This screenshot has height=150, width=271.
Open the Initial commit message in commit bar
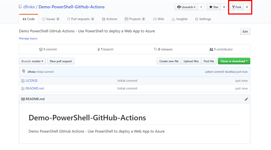click(45, 72)
